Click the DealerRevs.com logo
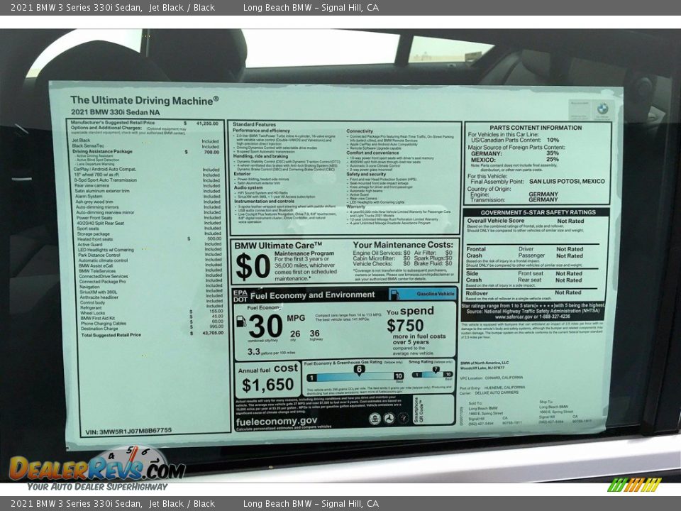Viewport: 681px width, 511px height. [x=97, y=467]
